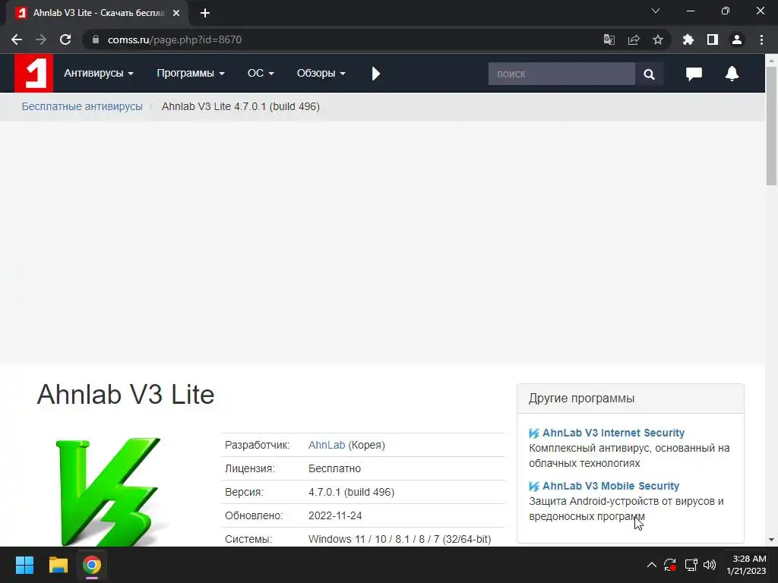
Task: Click the scrollbar down arrow
Action: [x=772, y=540]
